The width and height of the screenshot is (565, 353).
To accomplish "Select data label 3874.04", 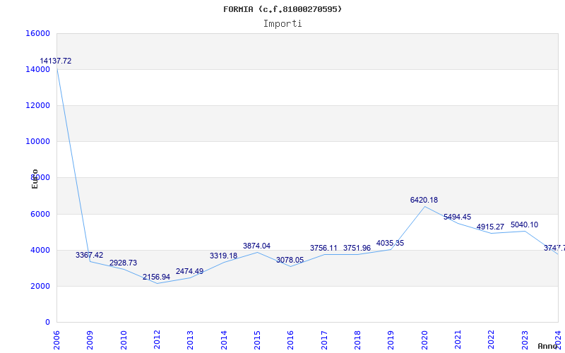I will pos(256,246).
